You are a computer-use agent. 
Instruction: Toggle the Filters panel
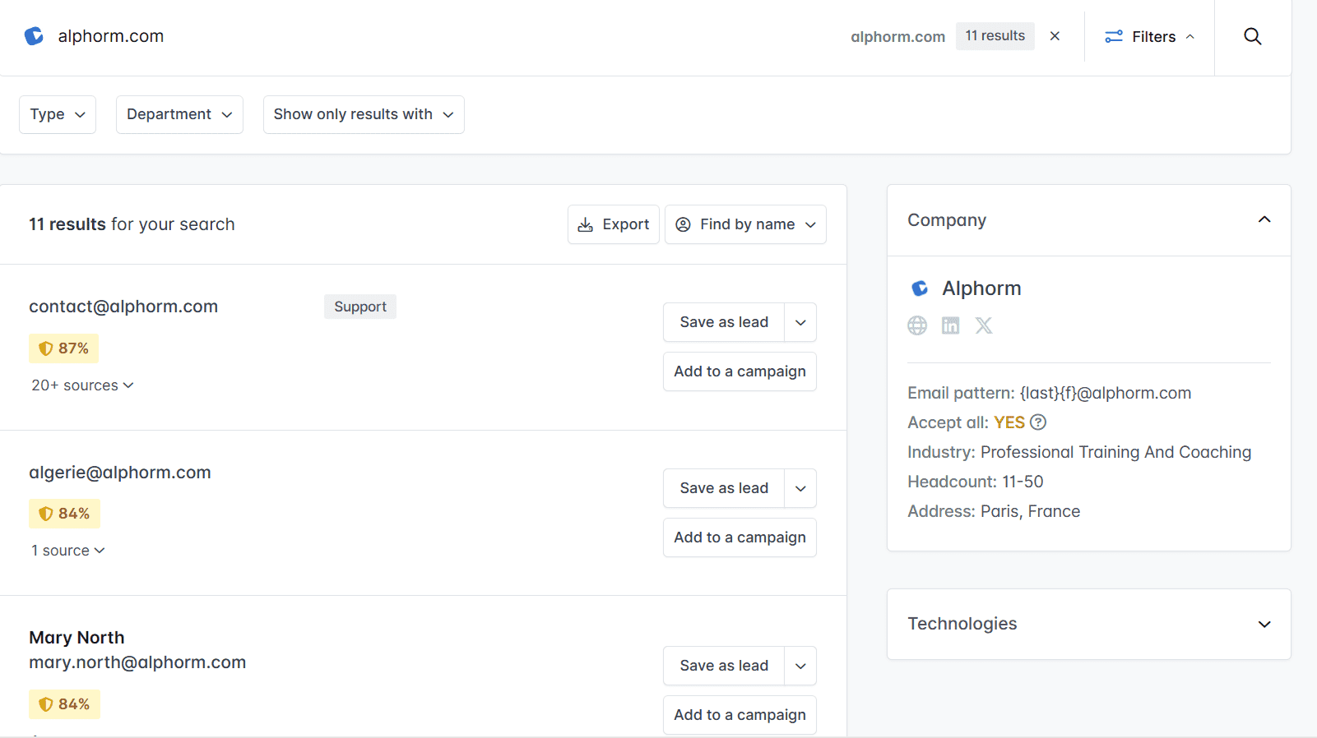pos(1149,36)
